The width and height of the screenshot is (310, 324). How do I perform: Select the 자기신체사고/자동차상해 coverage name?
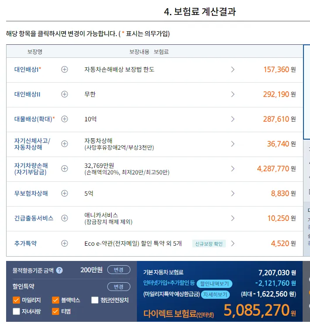[x=32, y=144]
